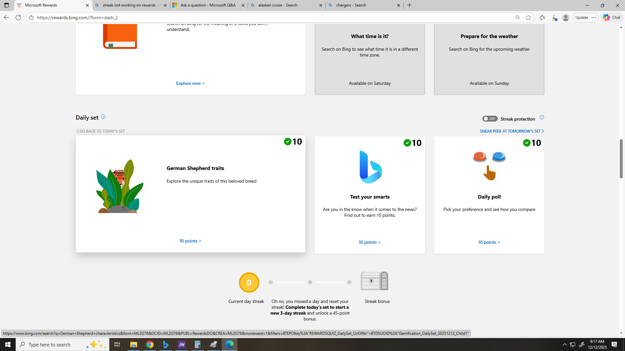
Task: Click the zoom magnifier in the address bar
Action: [x=518, y=18]
